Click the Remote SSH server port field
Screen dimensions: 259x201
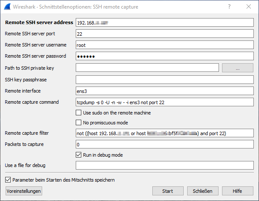coord(165,34)
